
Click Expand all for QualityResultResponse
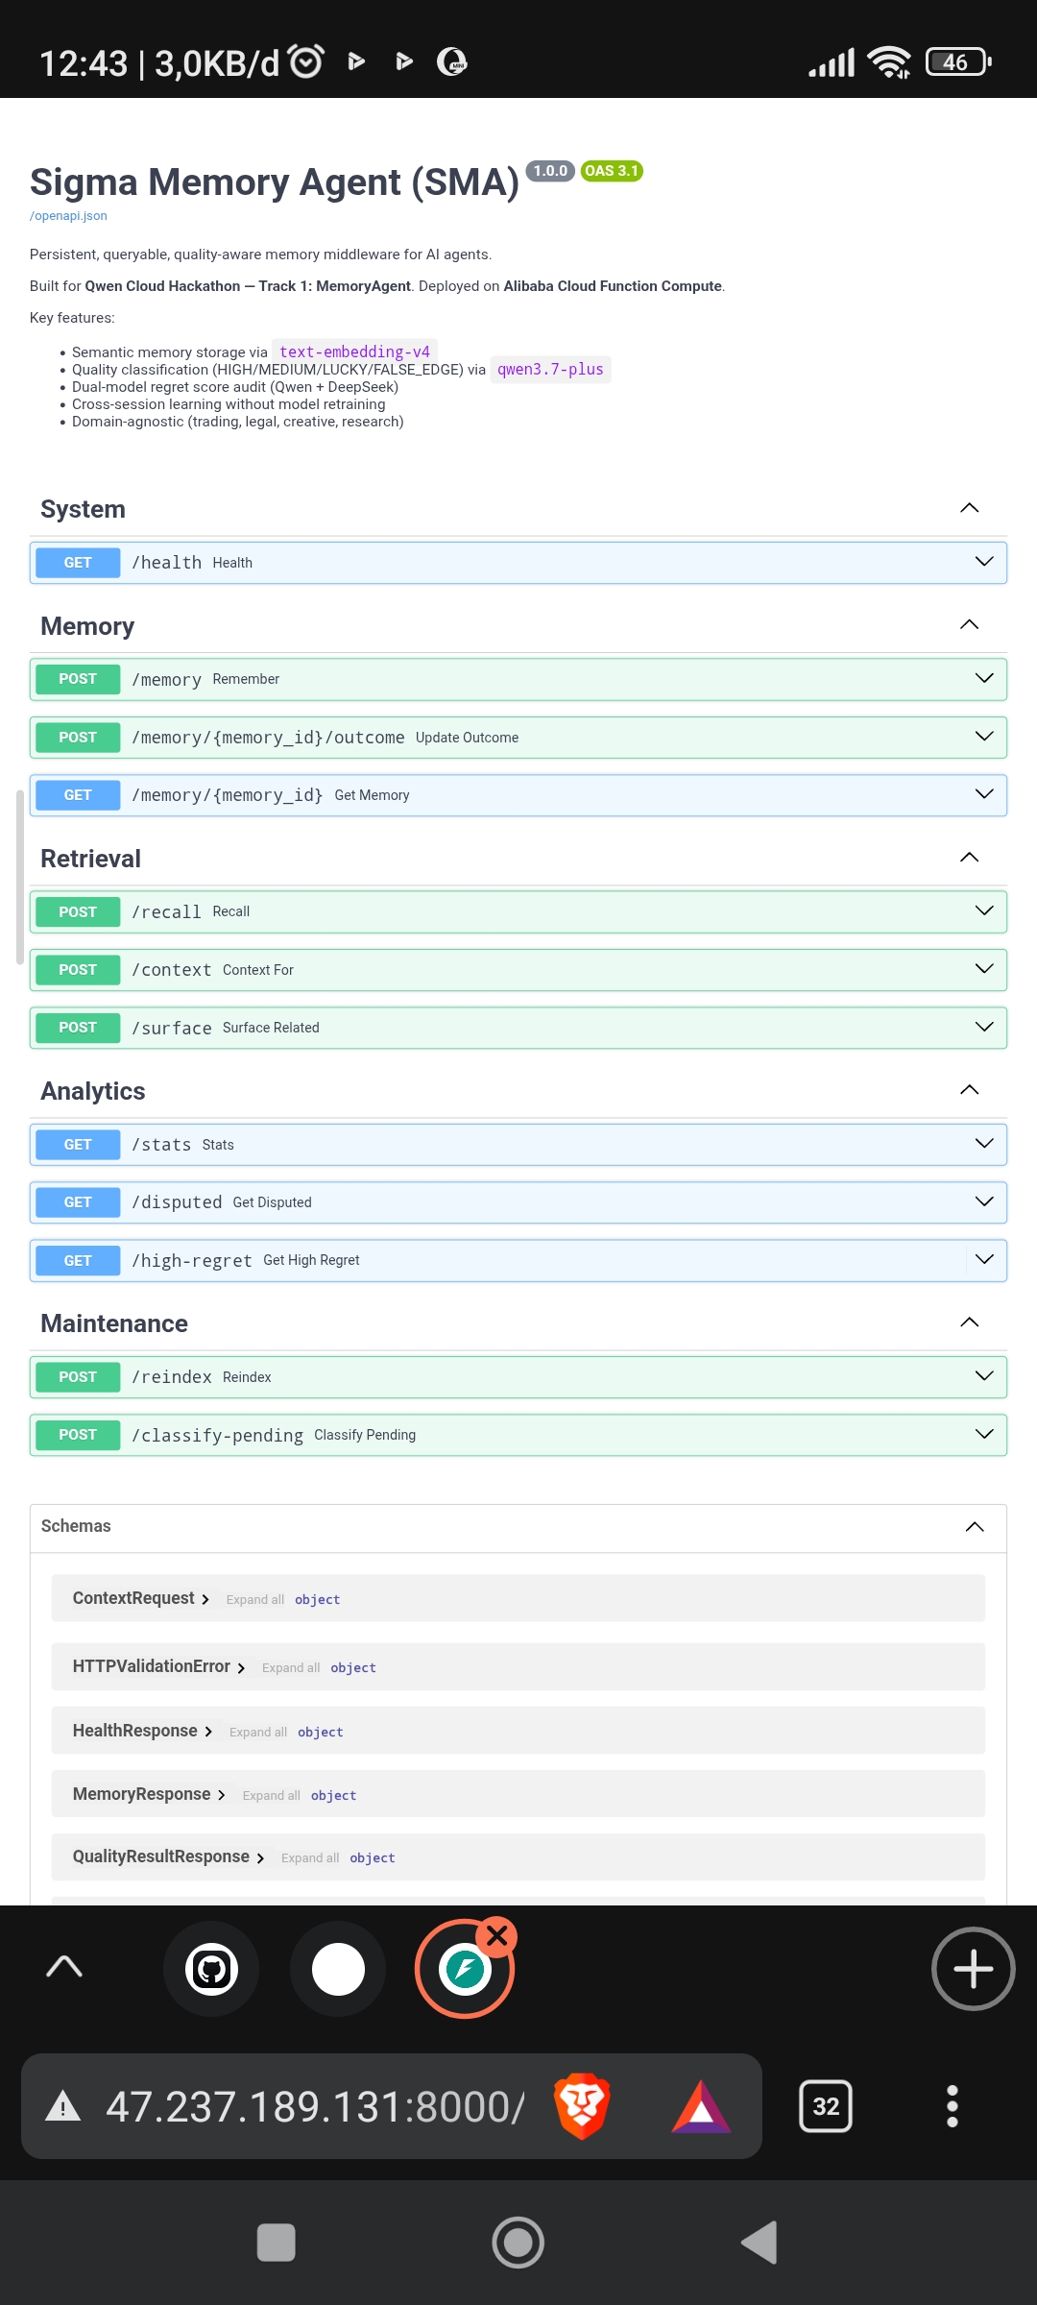[x=310, y=1857]
